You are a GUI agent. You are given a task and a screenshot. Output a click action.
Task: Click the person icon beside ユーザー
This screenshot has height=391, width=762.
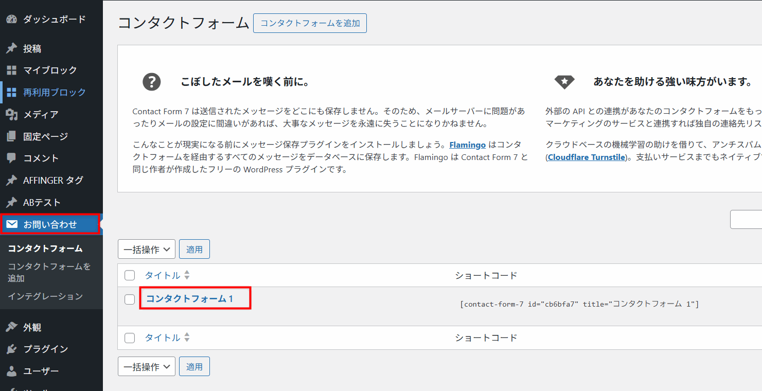tap(11, 371)
